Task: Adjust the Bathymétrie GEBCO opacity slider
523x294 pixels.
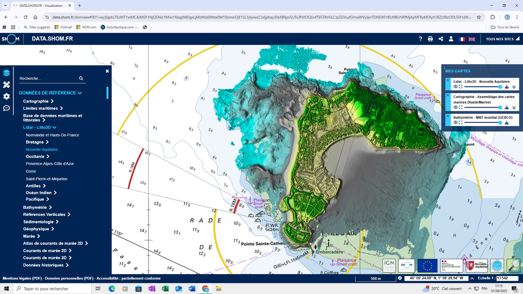Action: (x=482, y=122)
